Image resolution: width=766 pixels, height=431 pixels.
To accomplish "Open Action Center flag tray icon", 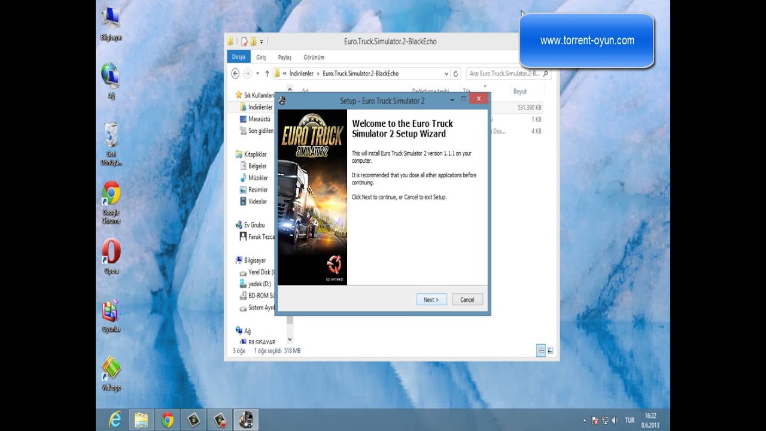I will [x=595, y=421].
